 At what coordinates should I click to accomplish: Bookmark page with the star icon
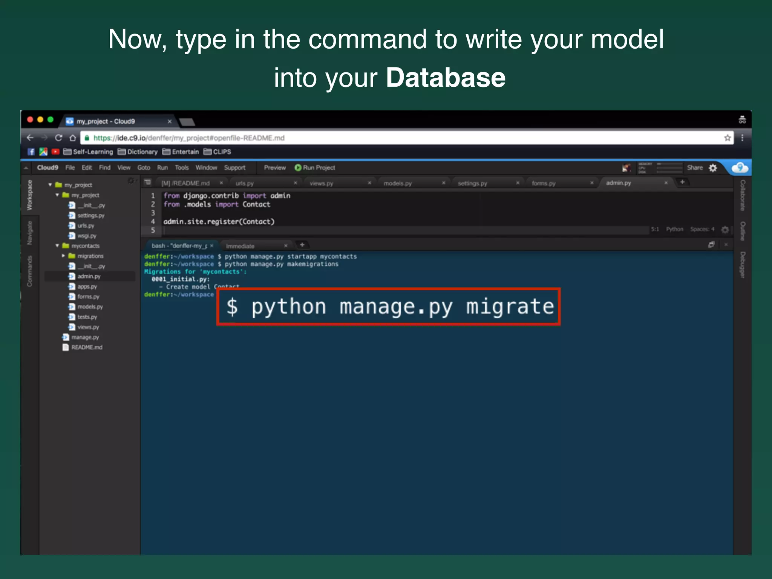click(x=727, y=138)
